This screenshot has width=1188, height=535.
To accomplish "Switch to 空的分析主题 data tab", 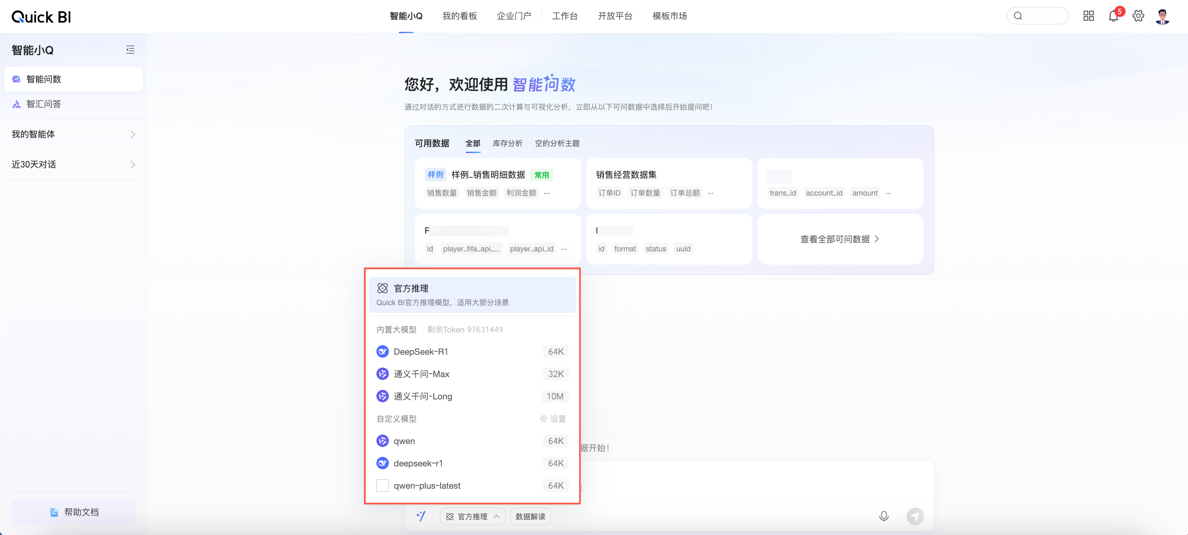I will [x=557, y=143].
